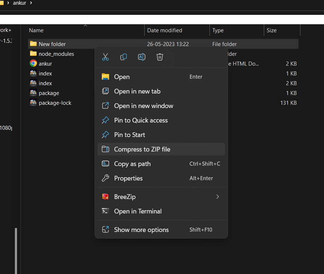Select the package file in list
This screenshot has height=274, width=324.
49,93
